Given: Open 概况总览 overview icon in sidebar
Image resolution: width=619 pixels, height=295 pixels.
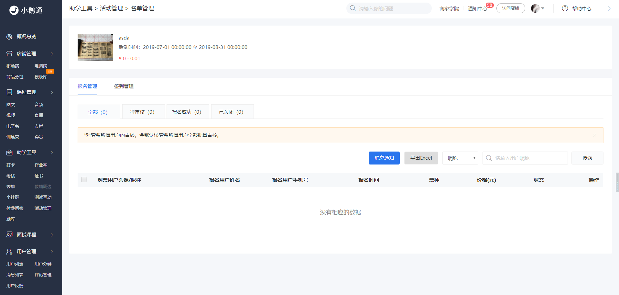Looking at the screenshot, I should (9, 37).
